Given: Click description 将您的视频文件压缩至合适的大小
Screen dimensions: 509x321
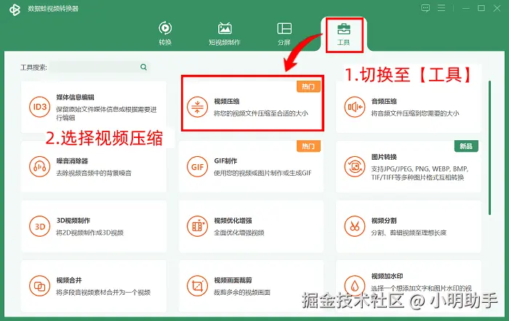Looking at the screenshot, I should [x=260, y=113].
